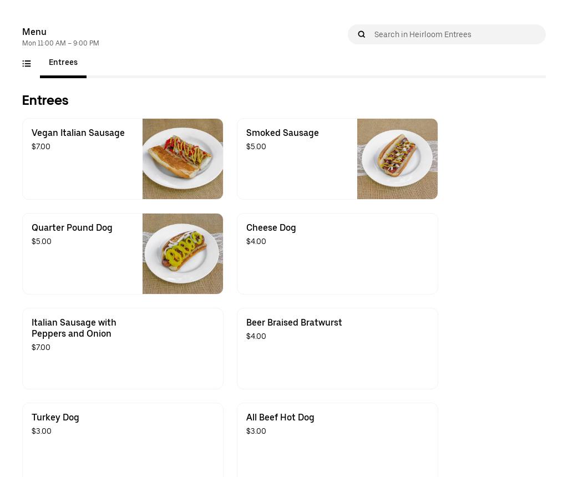
Task: Click the Smoked Sausage photo thumbnail
Action: [397, 159]
